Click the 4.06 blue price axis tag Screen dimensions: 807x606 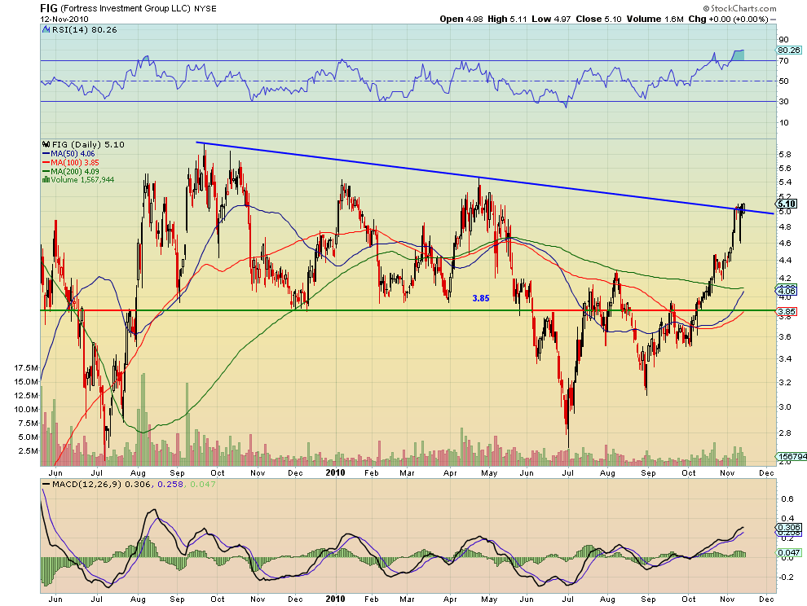point(787,291)
